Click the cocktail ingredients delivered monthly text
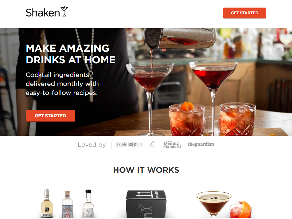The image size is (292, 219). point(62,84)
